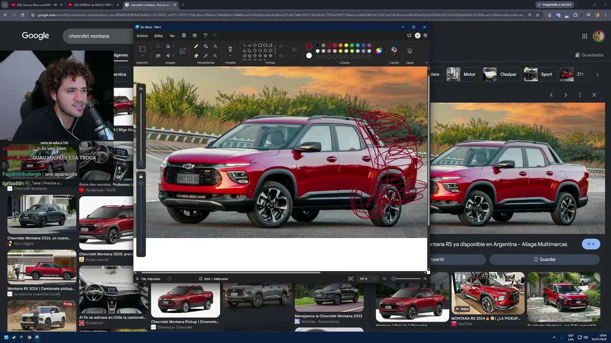Expand the Pinceles brush dropdown
Viewport: 611px width, 343px height.
point(230,56)
